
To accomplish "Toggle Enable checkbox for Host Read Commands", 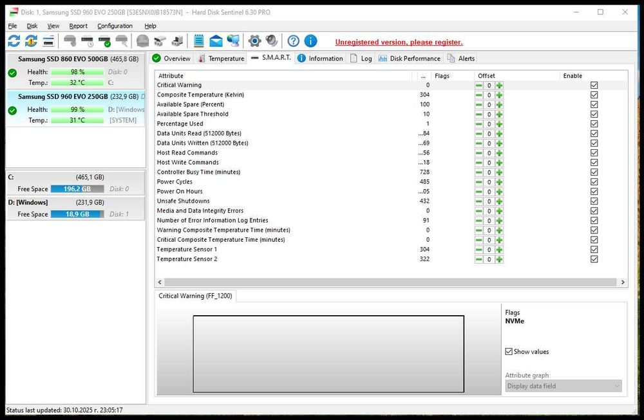I will click(x=594, y=153).
